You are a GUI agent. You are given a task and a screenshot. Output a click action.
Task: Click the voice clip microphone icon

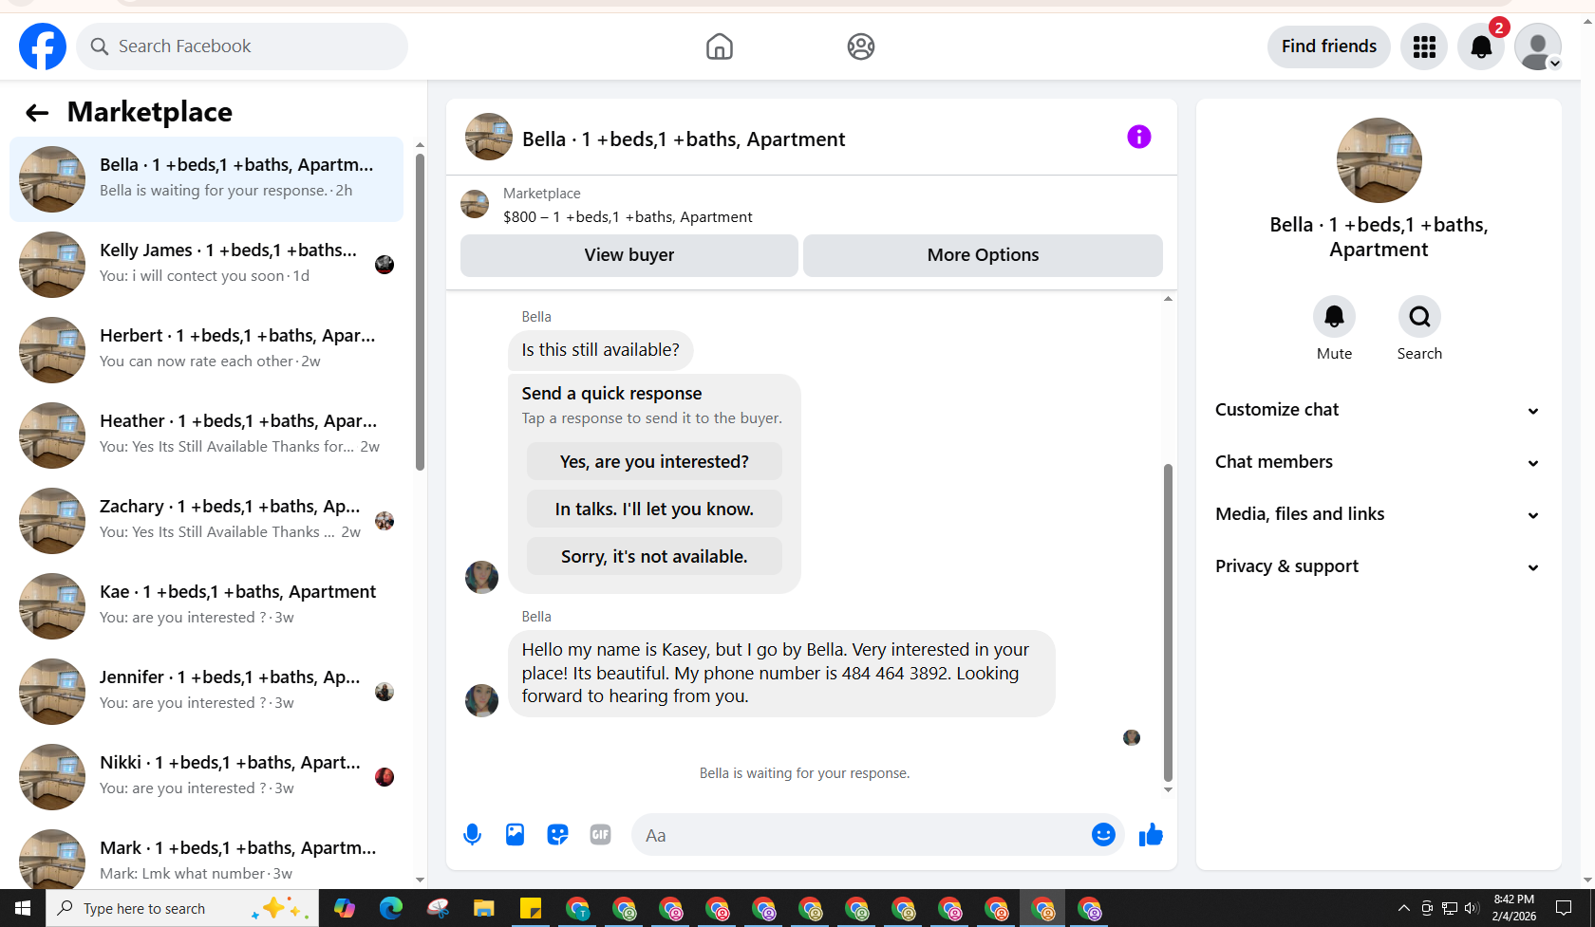coord(472,835)
